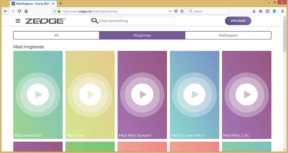Screen dimensions: 288x153
Task: Click the magnifier icon in Zedge search
Action: point(95,21)
